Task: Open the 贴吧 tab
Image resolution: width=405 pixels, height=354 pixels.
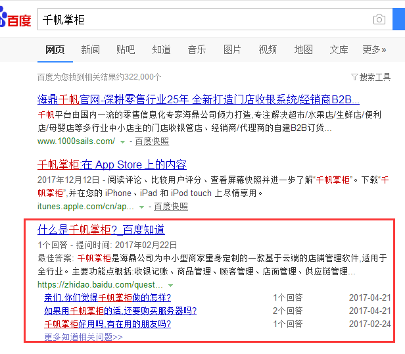Action: [126, 49]
